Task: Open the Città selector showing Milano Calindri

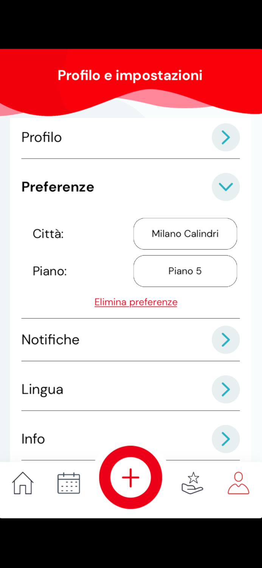Action: tap(185, 234)
